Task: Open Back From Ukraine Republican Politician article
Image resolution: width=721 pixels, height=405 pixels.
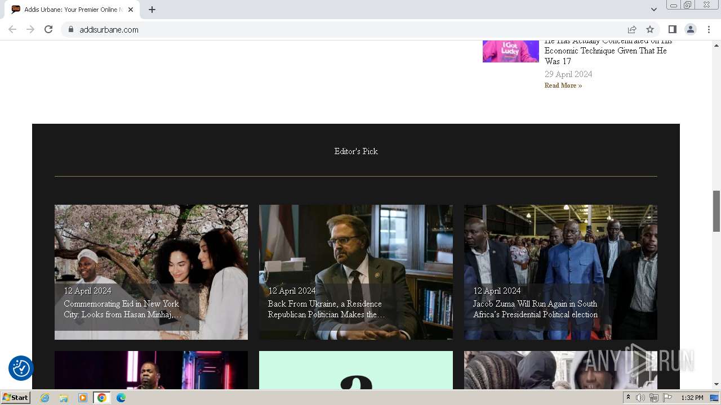Action: (x=327, y=309)
